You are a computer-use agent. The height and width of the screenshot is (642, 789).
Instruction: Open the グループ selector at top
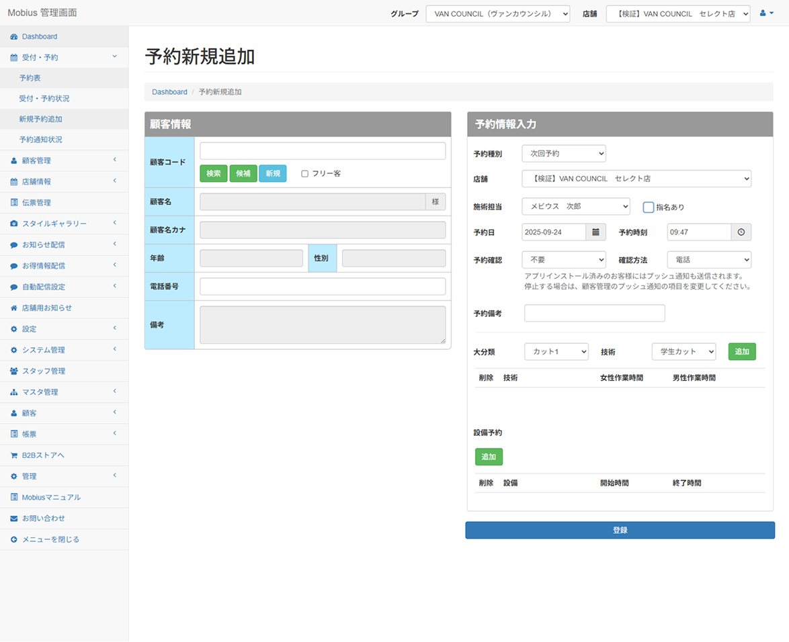497,14
